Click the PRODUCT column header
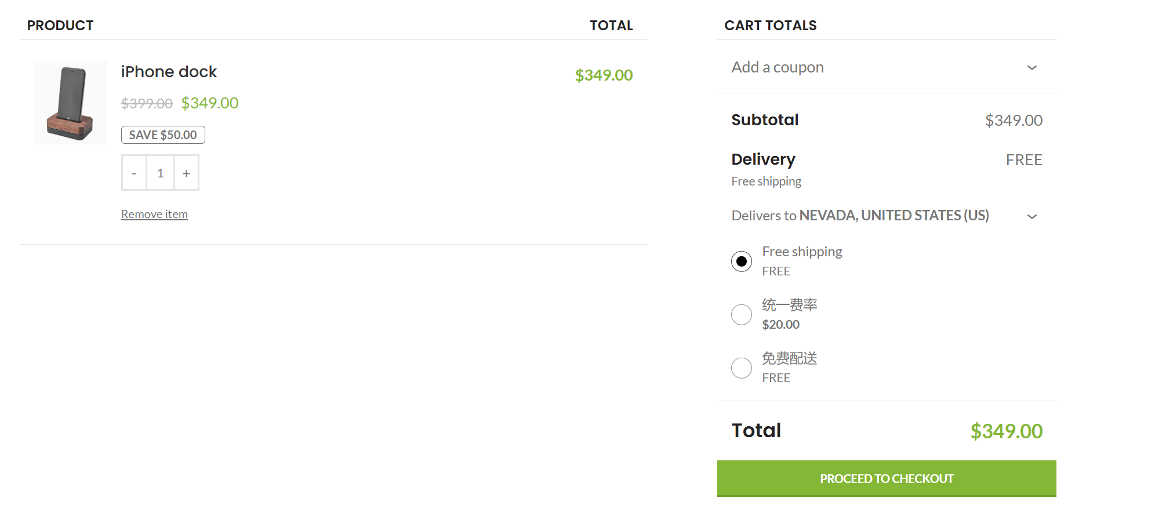Image resolution: width=1155 pixels, height=505 pixels. click(60, 25)
